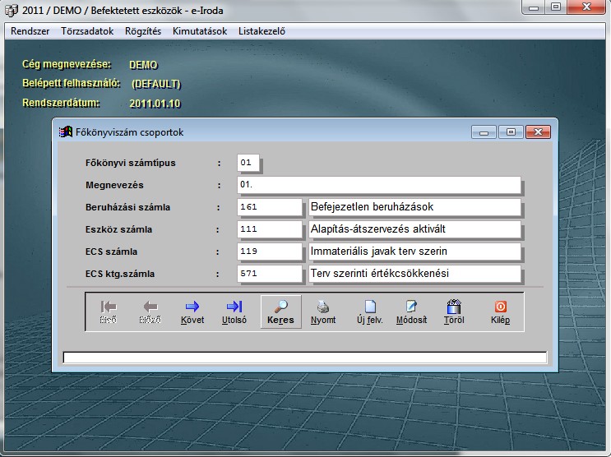Close the Főkönyviszám csoportok window
This screenshot has width=611, height=457.
tap(538, 132)
